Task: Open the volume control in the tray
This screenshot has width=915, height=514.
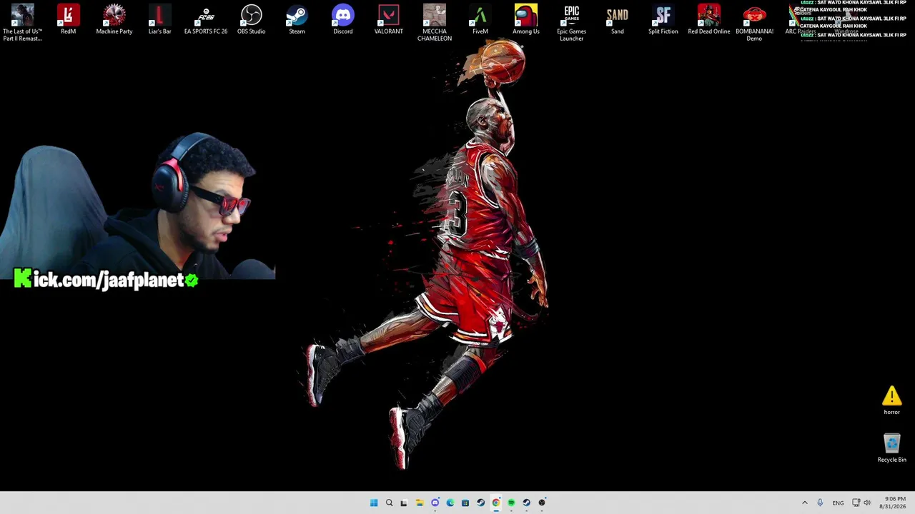Action: click(868, 503)
